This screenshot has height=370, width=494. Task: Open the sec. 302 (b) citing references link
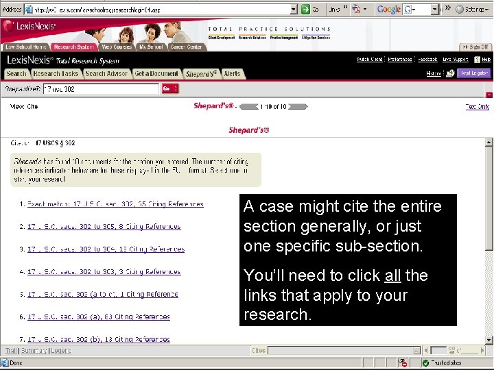point(99,339)
